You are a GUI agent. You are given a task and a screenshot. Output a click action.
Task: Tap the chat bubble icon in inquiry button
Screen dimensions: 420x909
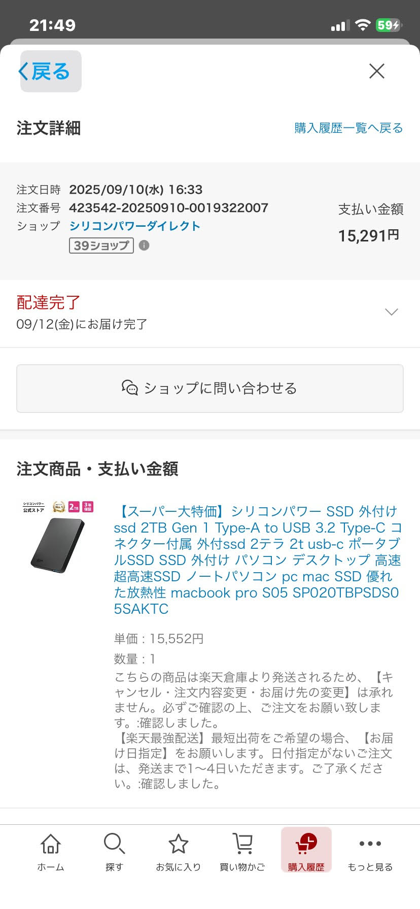click(x=130, y=388)
